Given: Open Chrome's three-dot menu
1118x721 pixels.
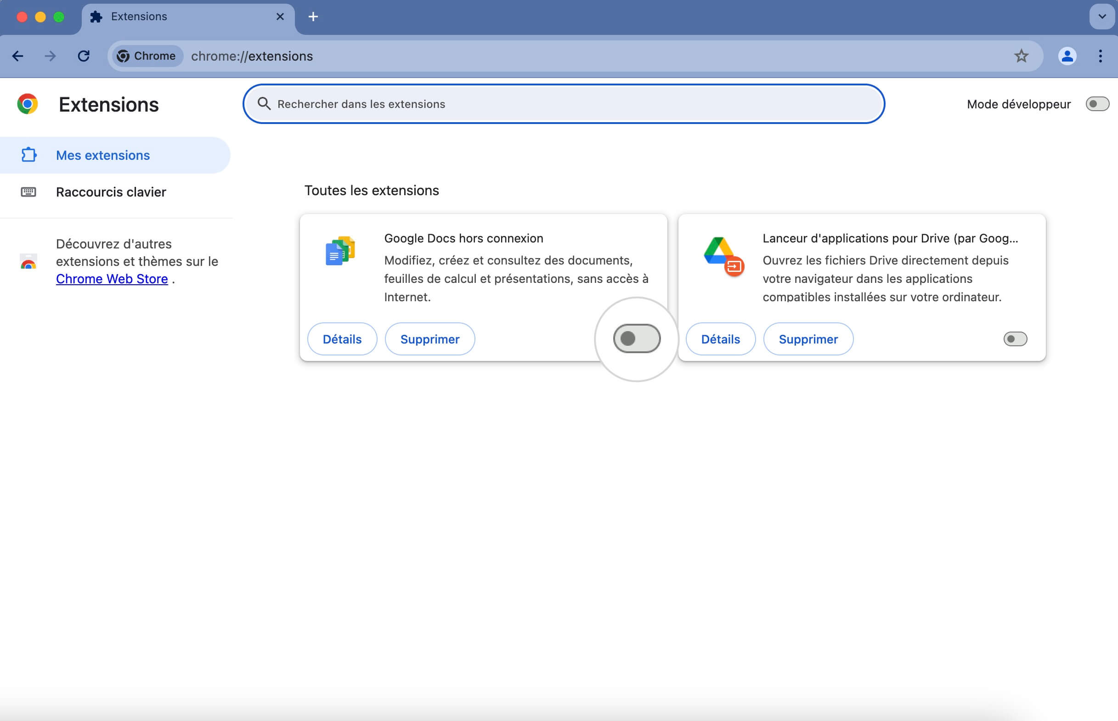Looking at the screenshot, I should (x=1100, y=56).
